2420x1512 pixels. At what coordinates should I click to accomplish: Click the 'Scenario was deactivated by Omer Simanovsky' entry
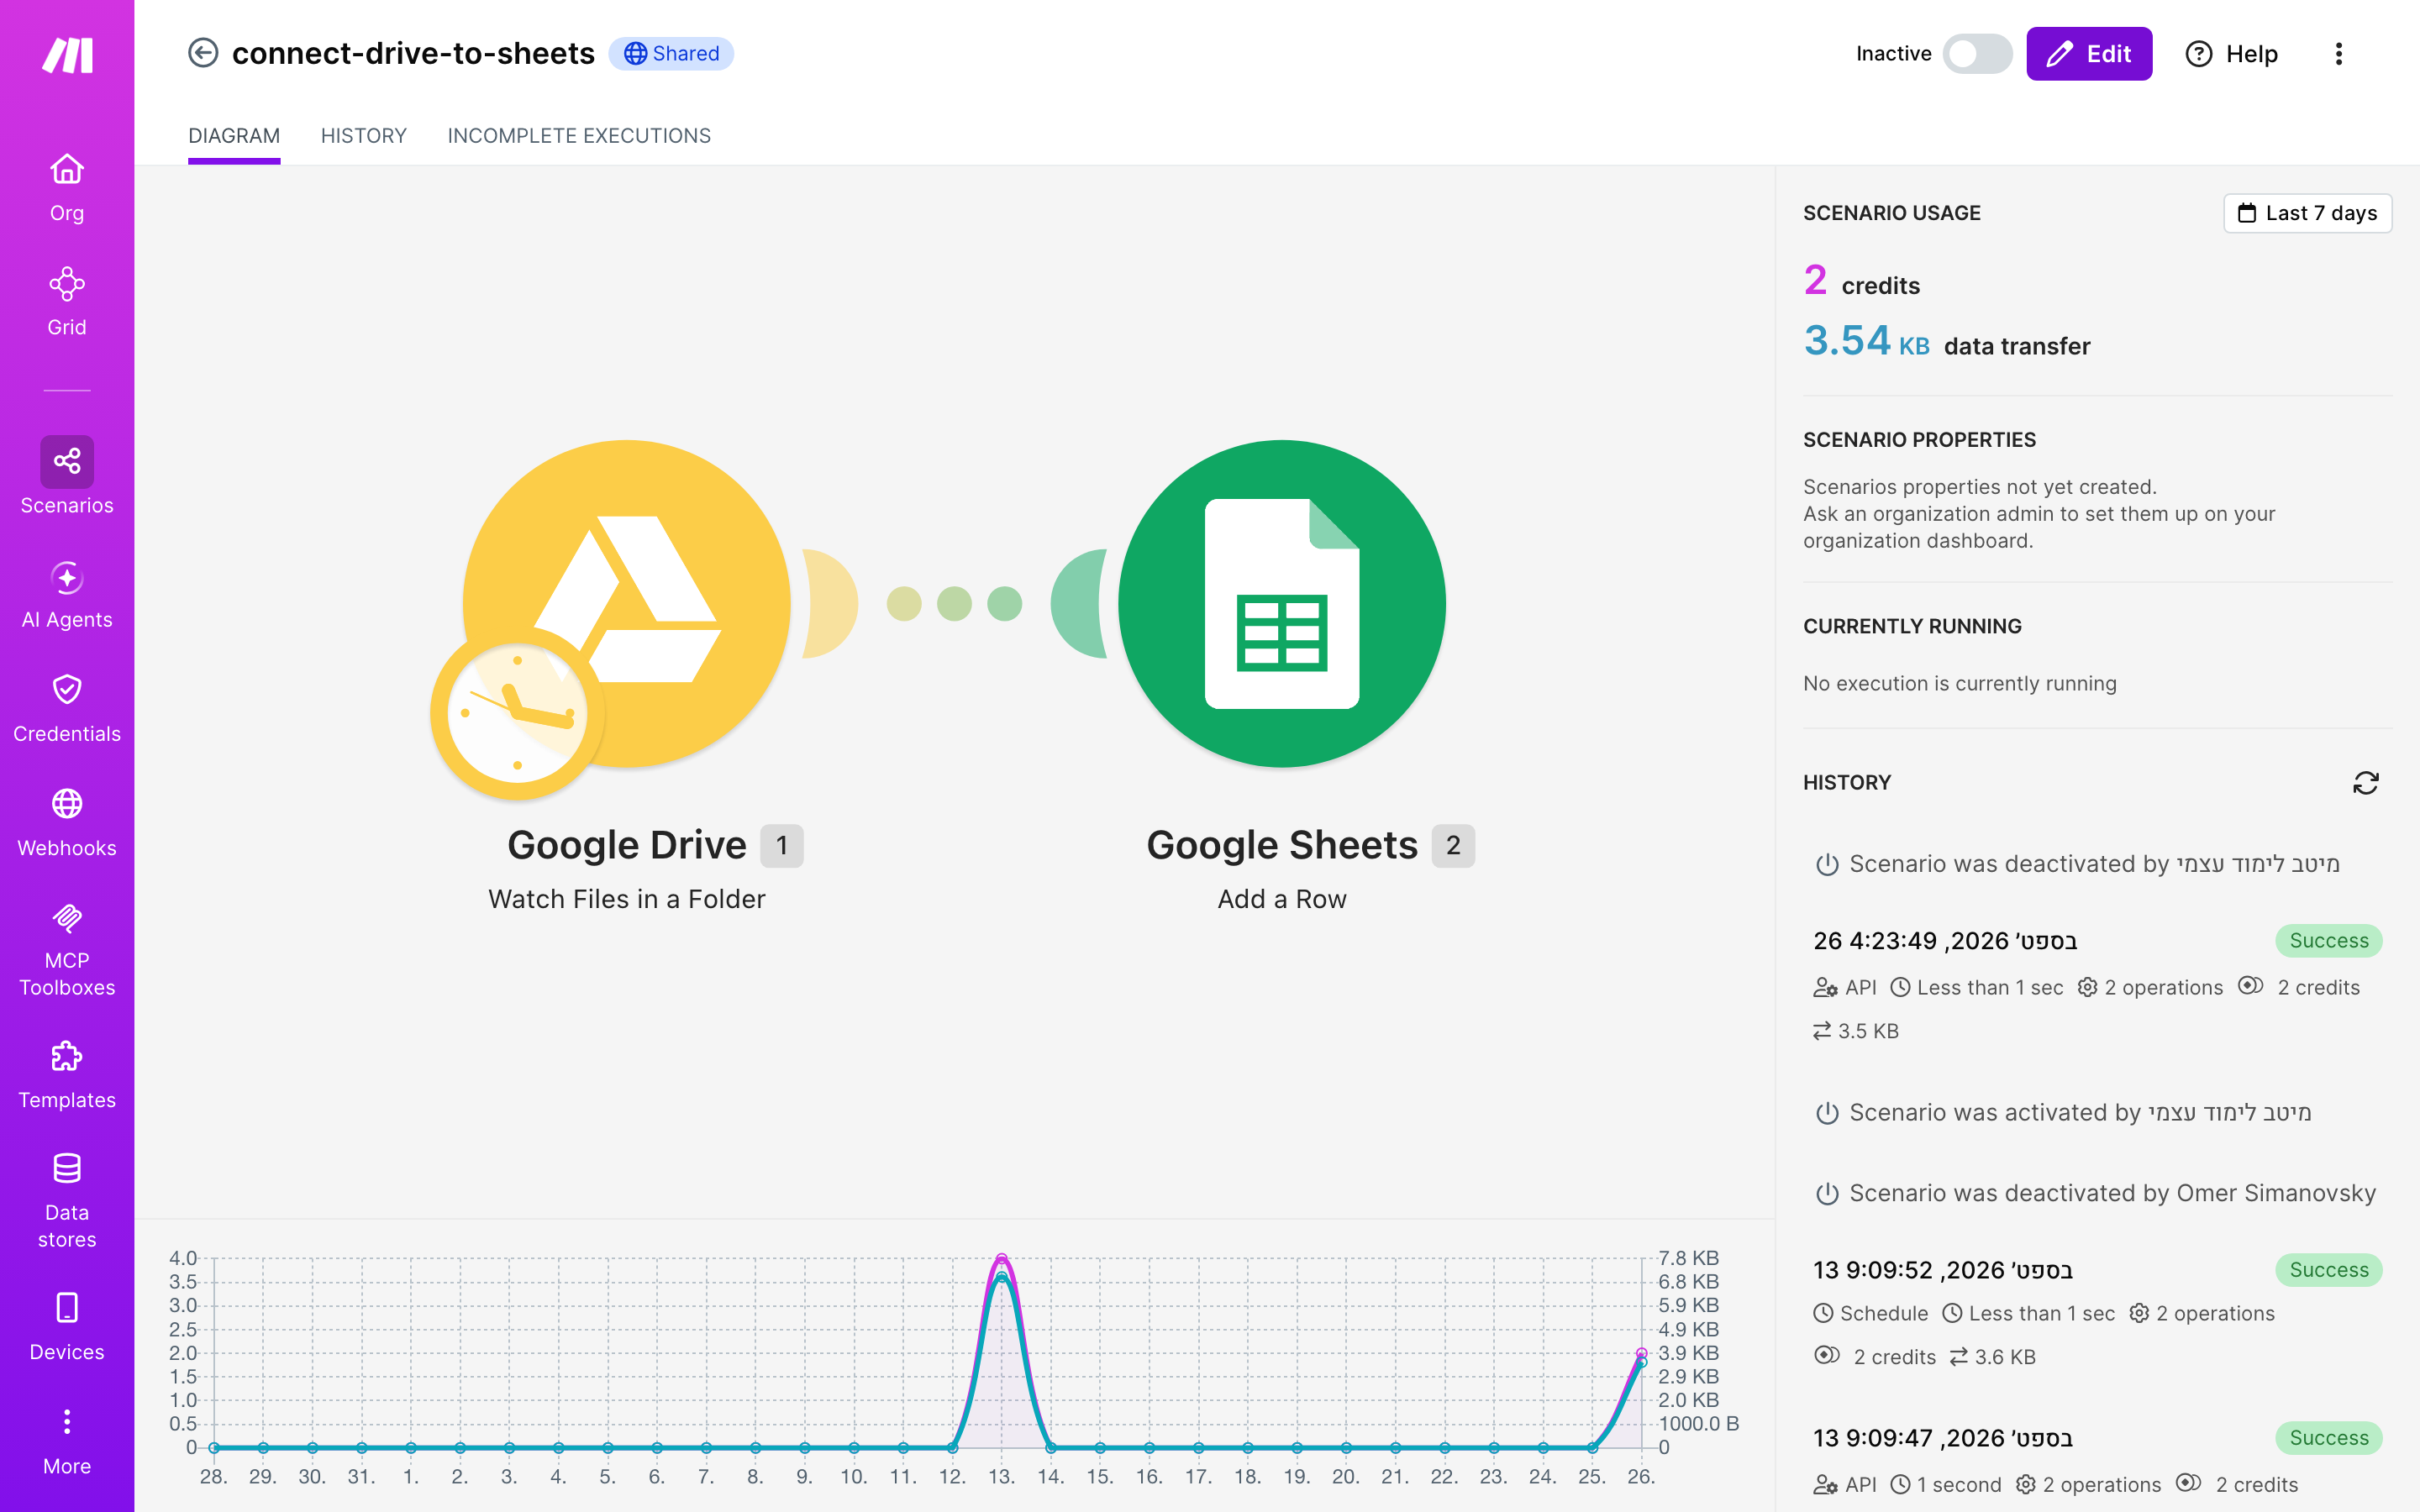coord(2097,1193)
